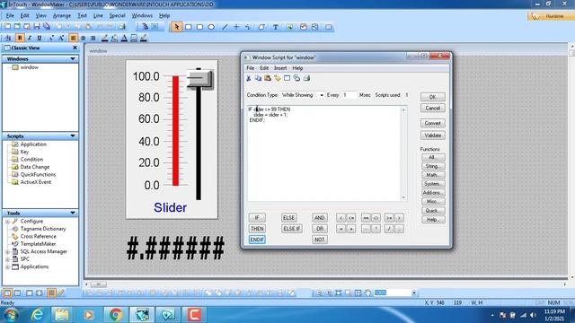
Task: Open the Arrange menu
Action: pyautogui.click(x=62, y=16)
